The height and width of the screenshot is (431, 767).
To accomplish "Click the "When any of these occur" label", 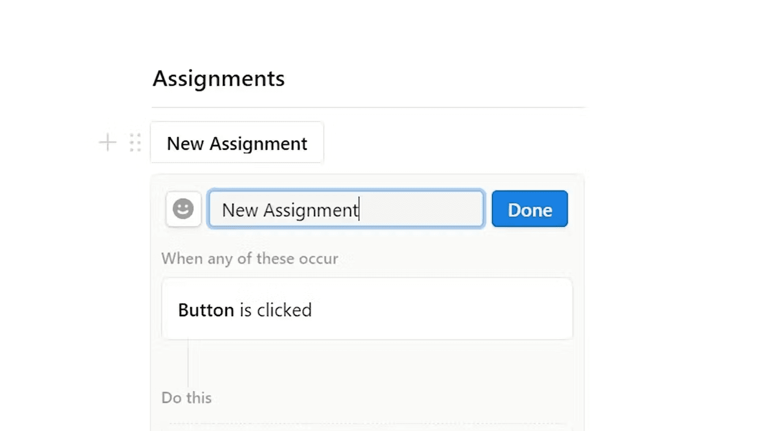I will (x=250, y=259).
